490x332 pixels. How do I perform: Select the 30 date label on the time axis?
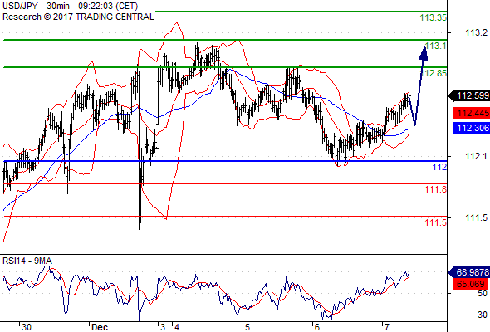(x=27, y=327)
